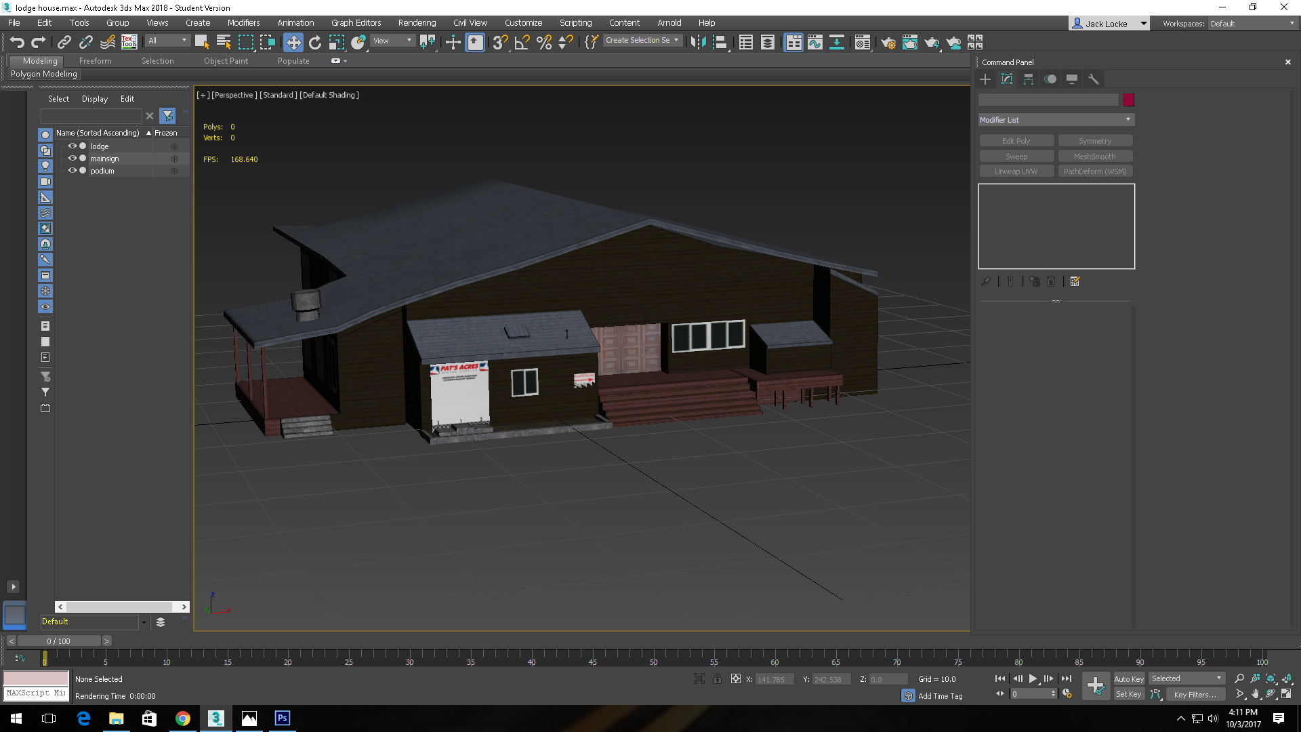
Task: Open the Jack Locke account dropdown
Action: (x=1109, y=24)
